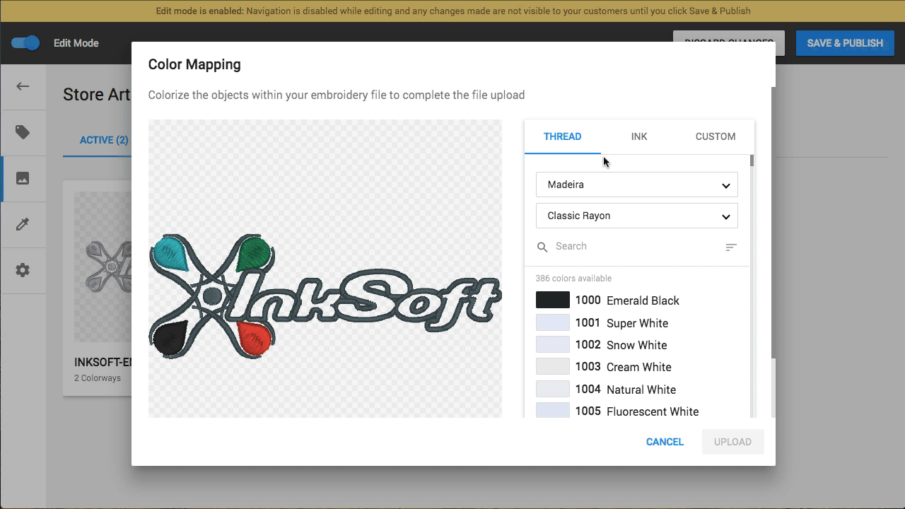The image size is (905, 509).
Task: Click the color Search input field
Action: pyautogui.click(x=636, y=247)
